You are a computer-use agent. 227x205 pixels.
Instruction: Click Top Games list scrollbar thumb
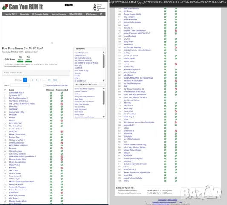click(x=103, y=61)
